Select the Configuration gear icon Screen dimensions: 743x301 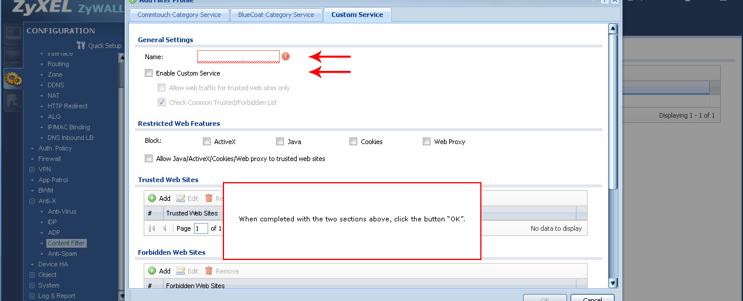point(12,78)
